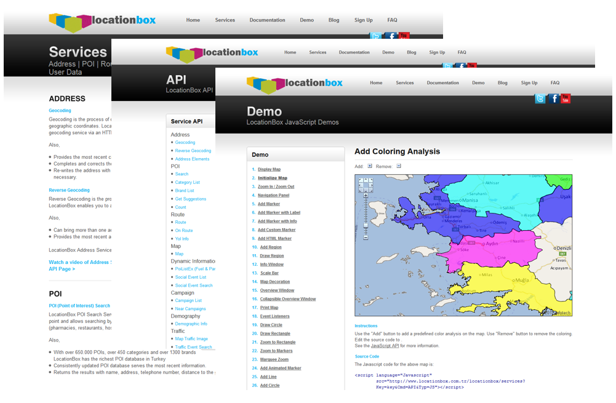Open Home in the Demo page navigation
The width and height of the screenshot is (616, 403).
click(x=376, y=83)
